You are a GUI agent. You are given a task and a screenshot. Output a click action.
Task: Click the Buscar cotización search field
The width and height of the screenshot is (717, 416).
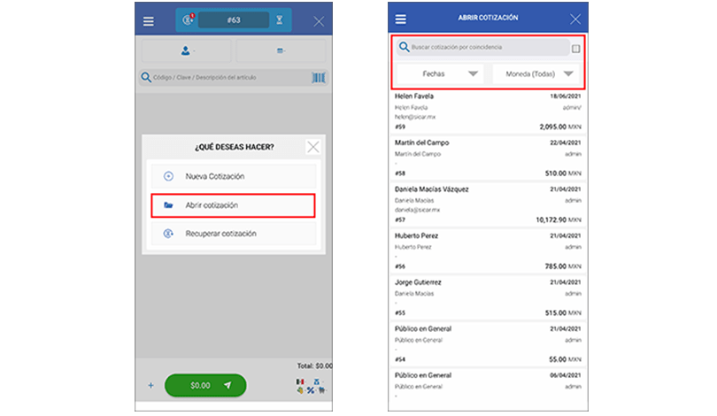coord(483,47)
